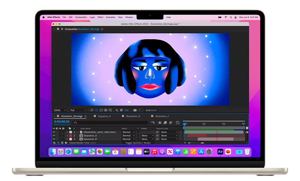Click the zoom-out icon under timeline
This screenshot has width=300, height=181.
[x=185, y=143]
